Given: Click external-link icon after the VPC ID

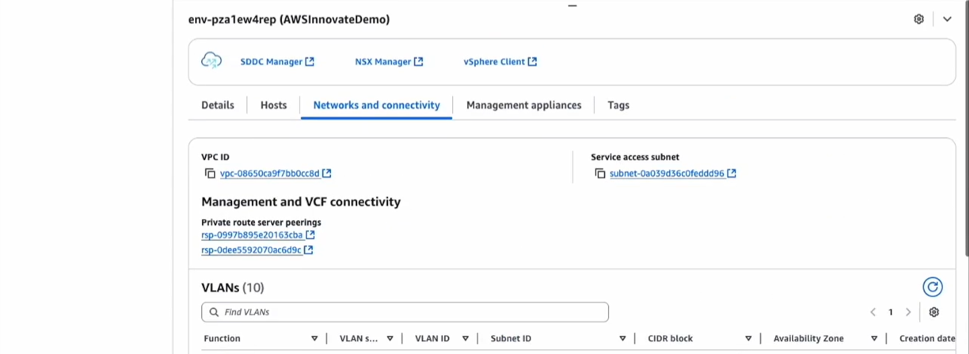Looking at the screenshot, I should [x=326, y=173].
